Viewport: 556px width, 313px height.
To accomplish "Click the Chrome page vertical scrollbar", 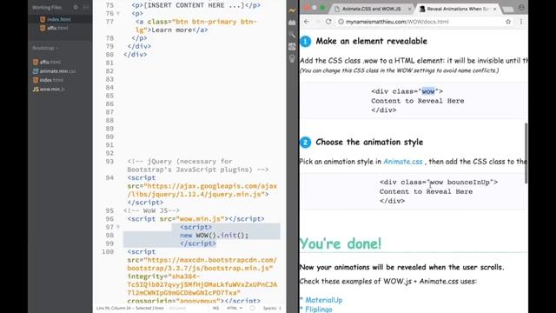I will (x=526, y=153).
